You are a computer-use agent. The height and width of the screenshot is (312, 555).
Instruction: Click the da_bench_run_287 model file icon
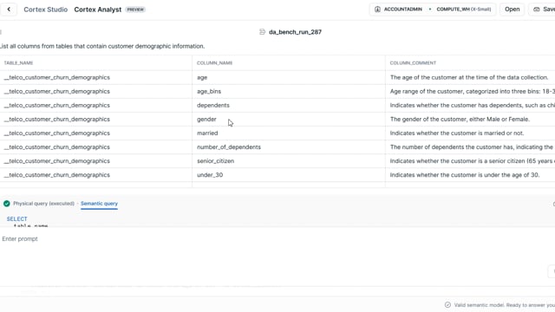coord(262,32)
